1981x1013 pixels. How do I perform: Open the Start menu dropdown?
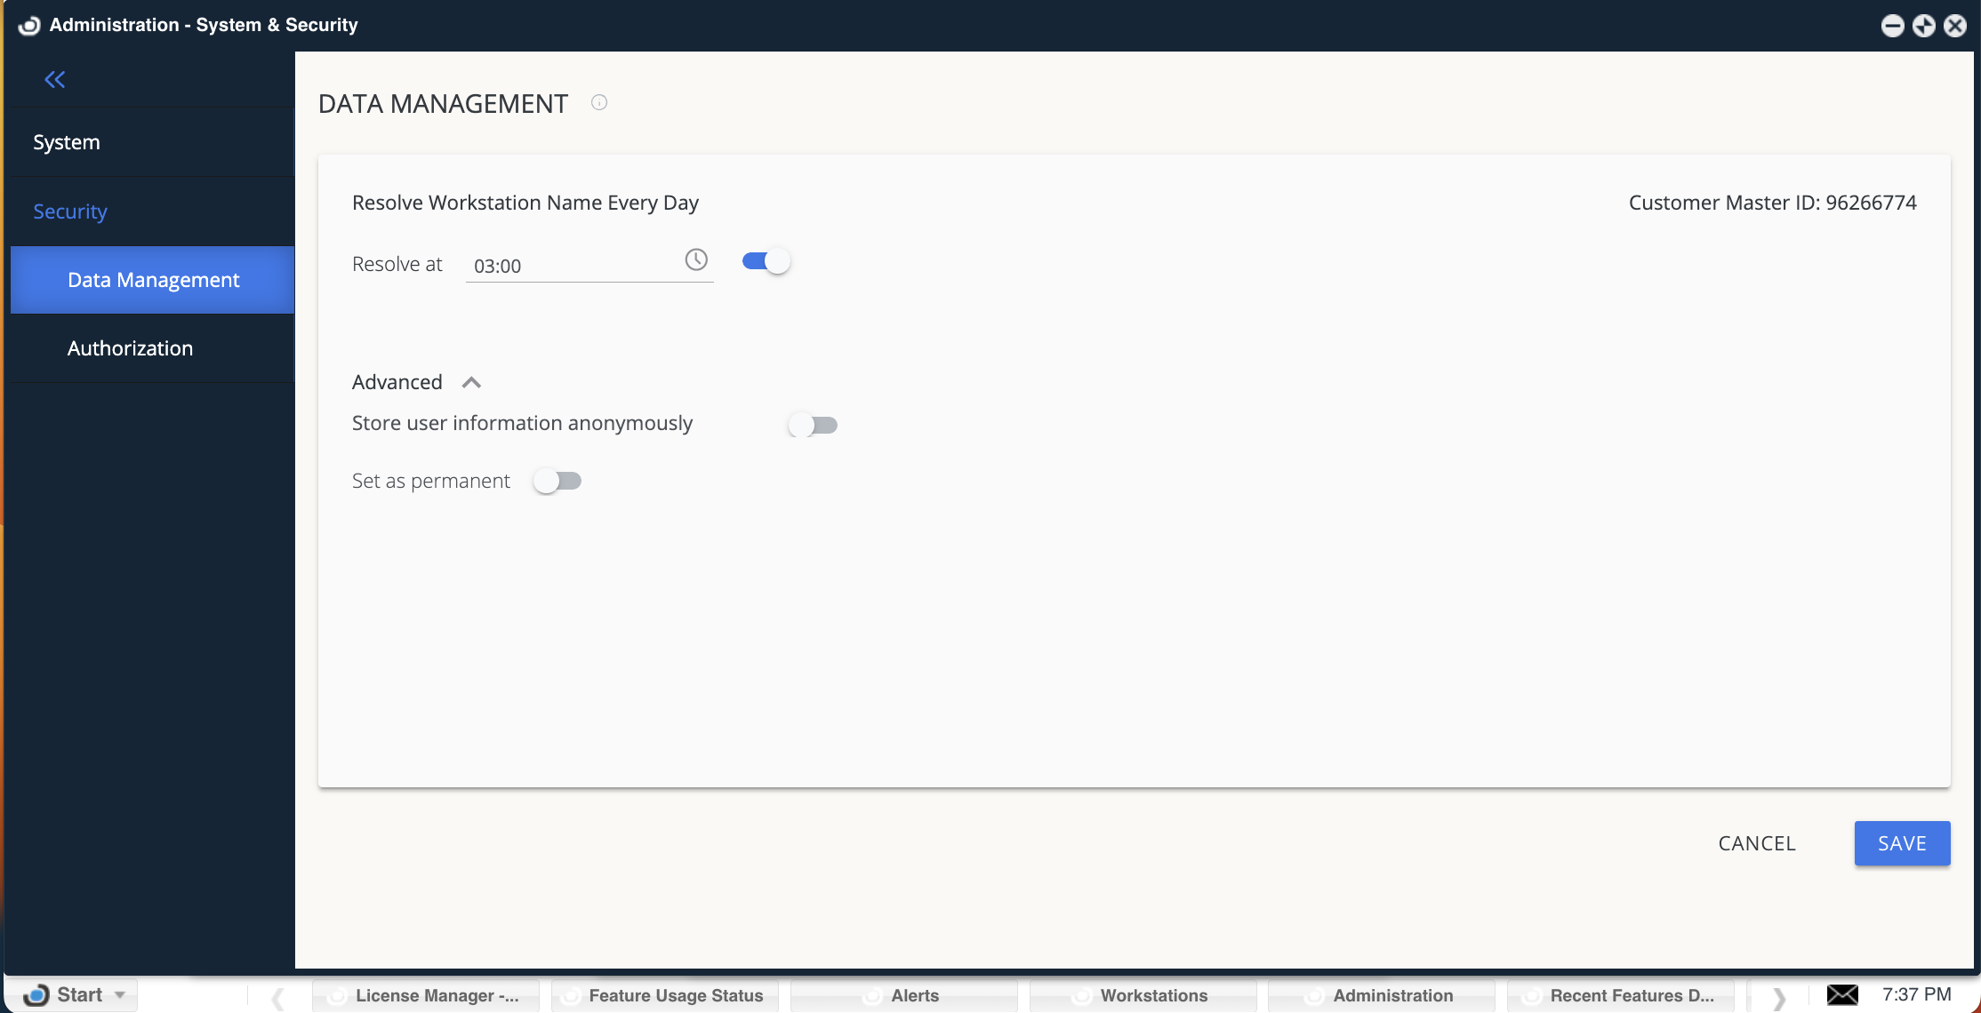(x=77, y=995)
